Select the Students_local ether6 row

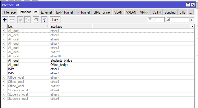98,99
